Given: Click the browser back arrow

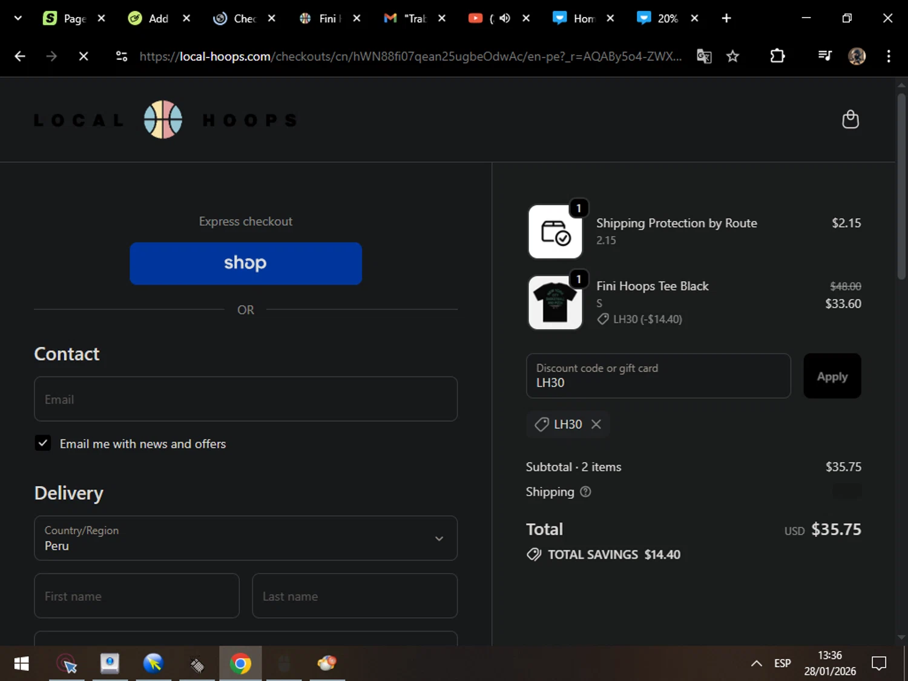Looking at the screenshot, I should (20, 56).
